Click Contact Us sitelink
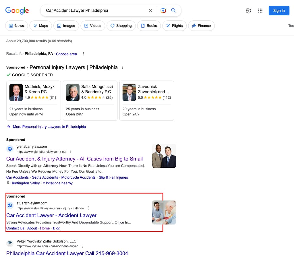This screenshot has height=259, width=294. pyautogui.click(x=15, y=228)
